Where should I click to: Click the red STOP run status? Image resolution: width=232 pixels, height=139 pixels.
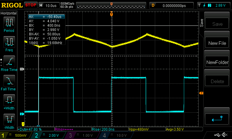point(31,5)
